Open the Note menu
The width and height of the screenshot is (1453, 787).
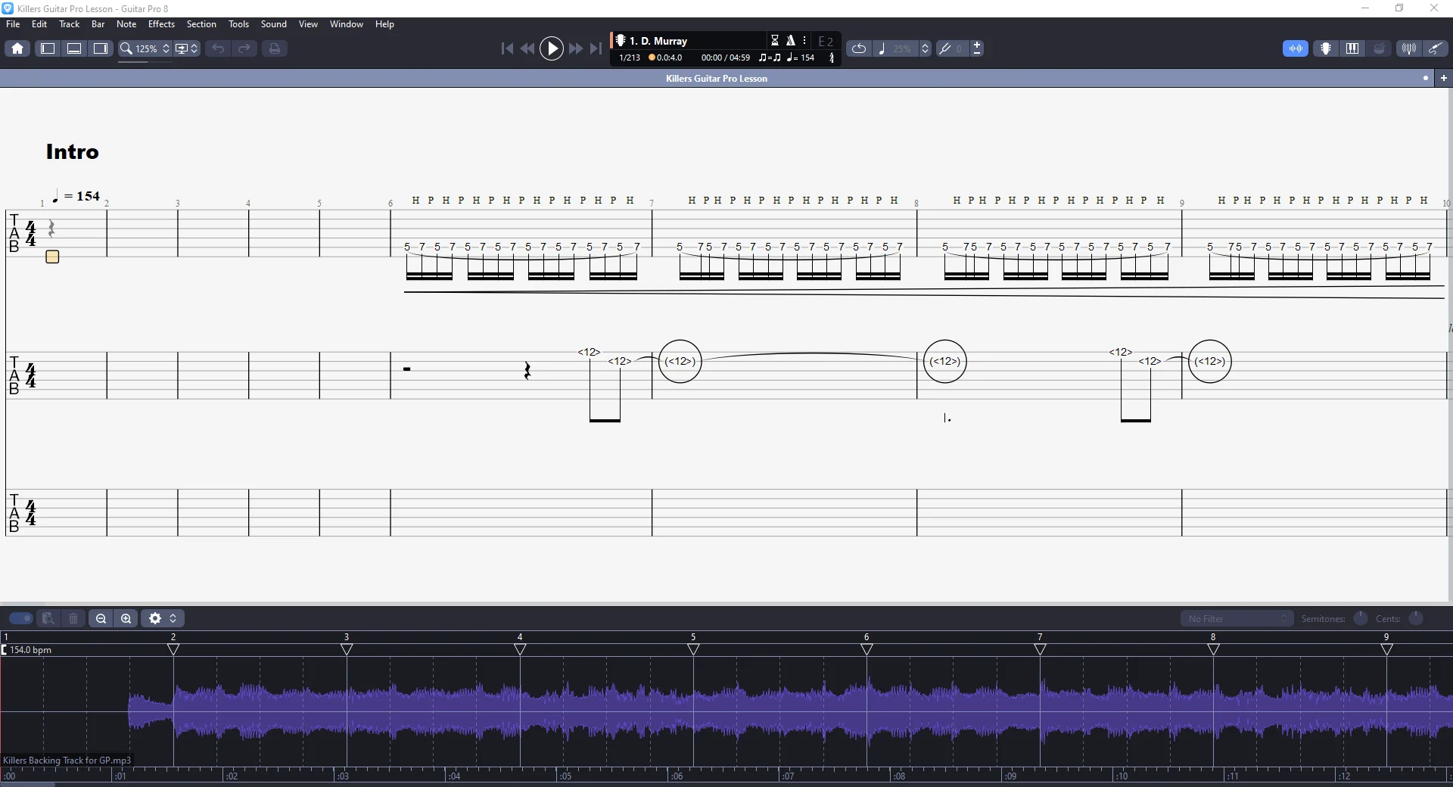(x=126, y=24)
